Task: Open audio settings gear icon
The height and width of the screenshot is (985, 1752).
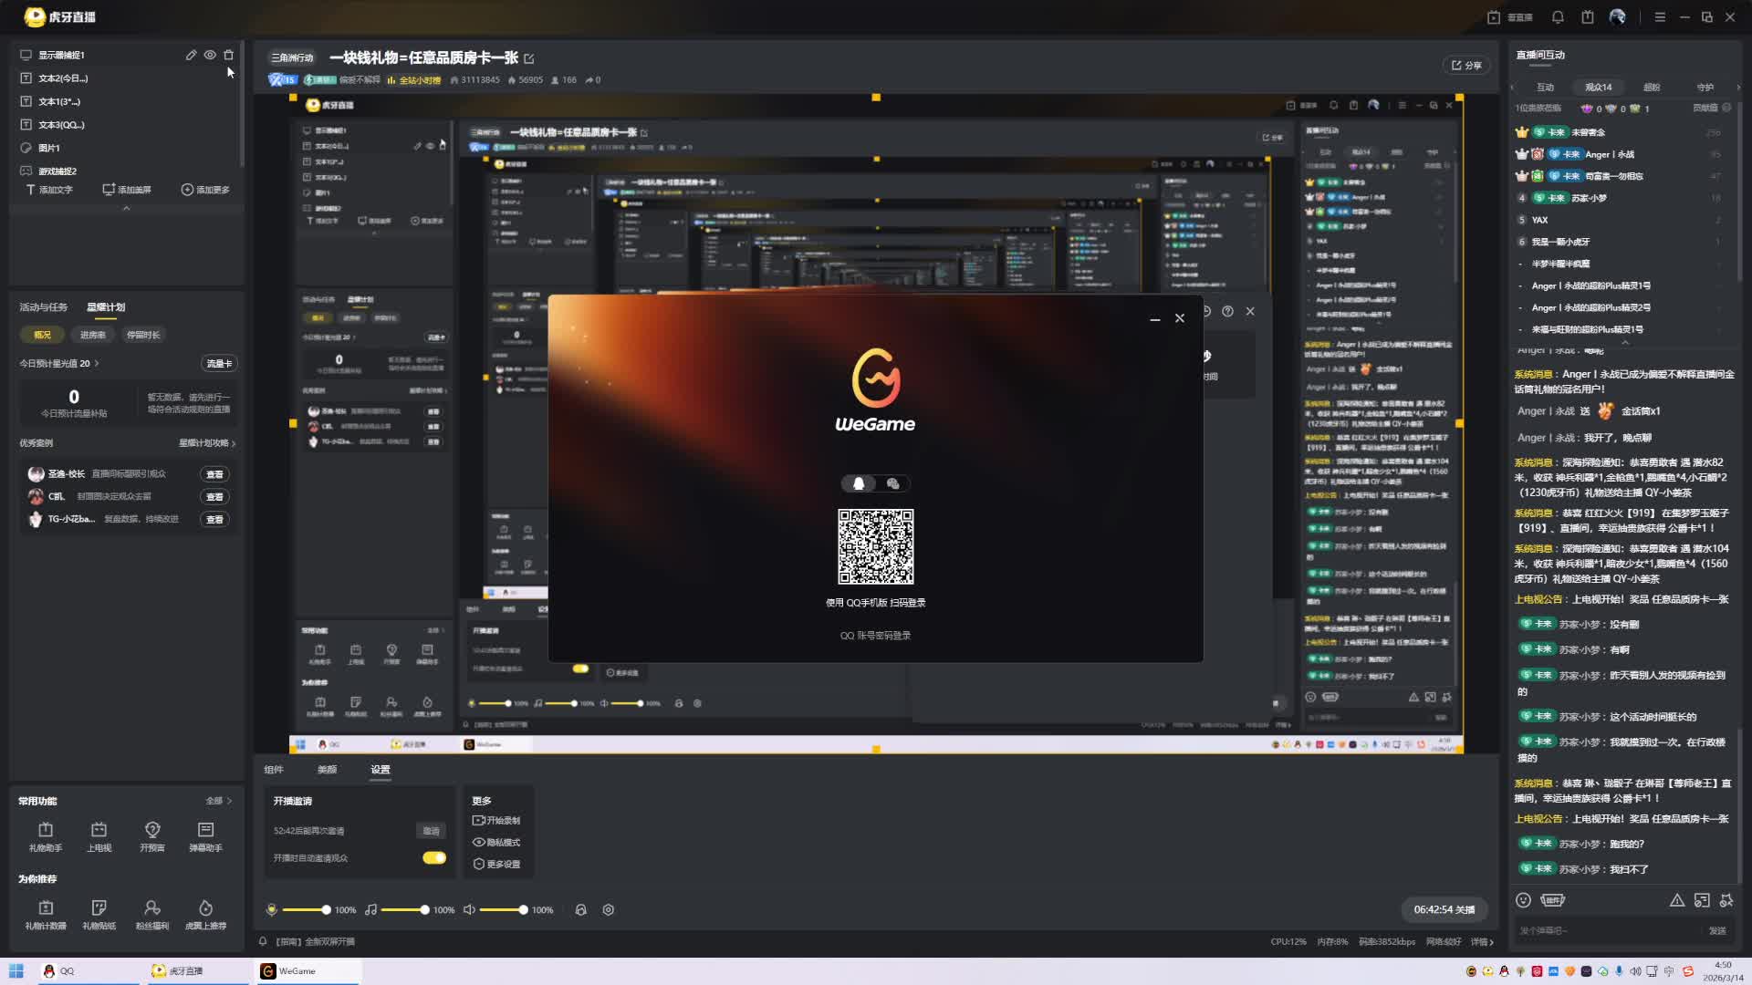Action: 609,910
